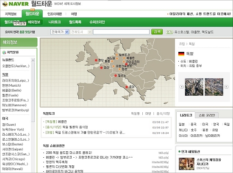Click 유럽 in the breadcrumb
The width and height of the screenshot is (233, 173).
coord(182,44)
